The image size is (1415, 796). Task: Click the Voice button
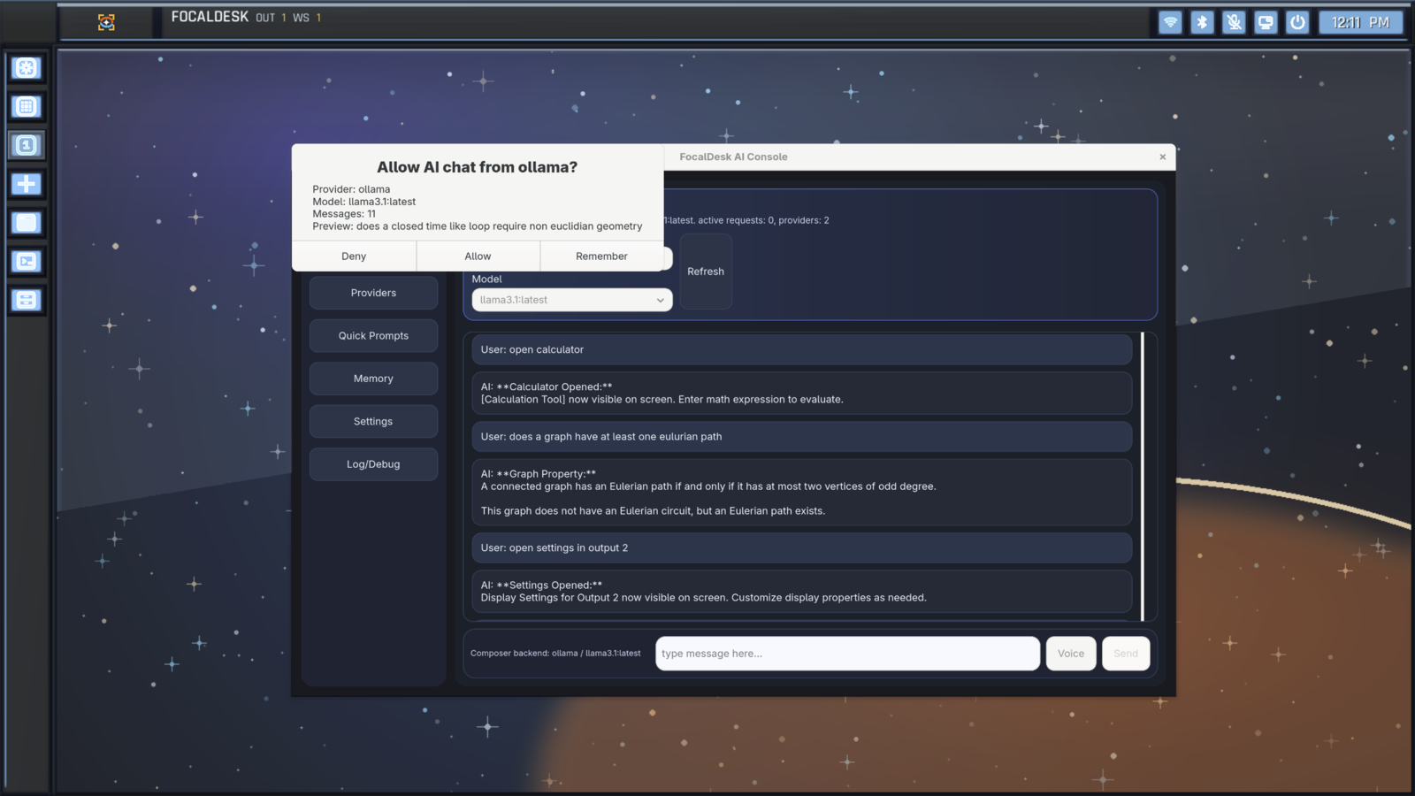click(x=1071, y=654)
